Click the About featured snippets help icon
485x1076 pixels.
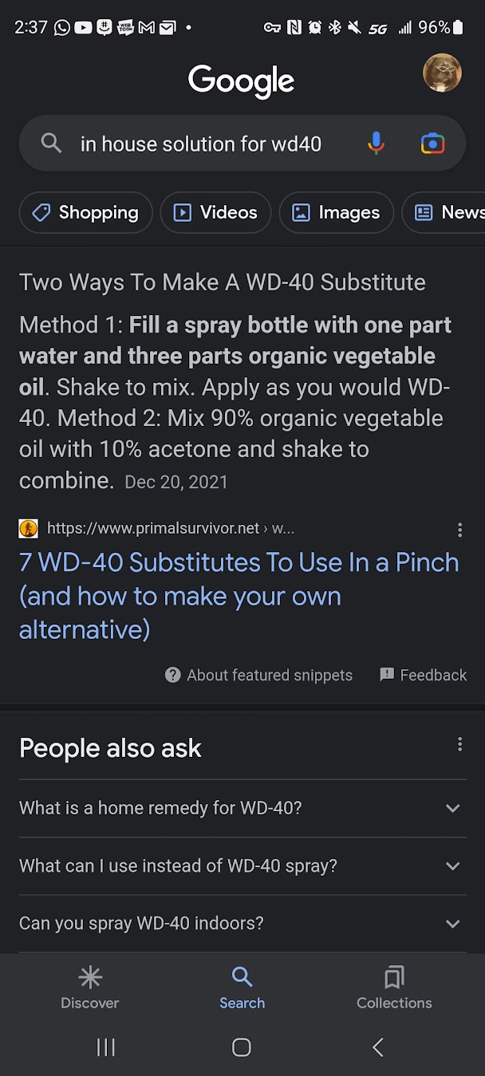172,675
